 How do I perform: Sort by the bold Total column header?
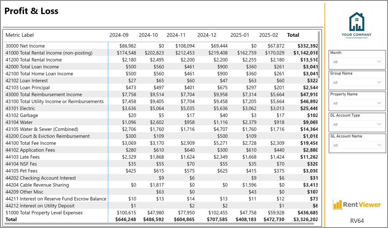[x=293, y=35]
